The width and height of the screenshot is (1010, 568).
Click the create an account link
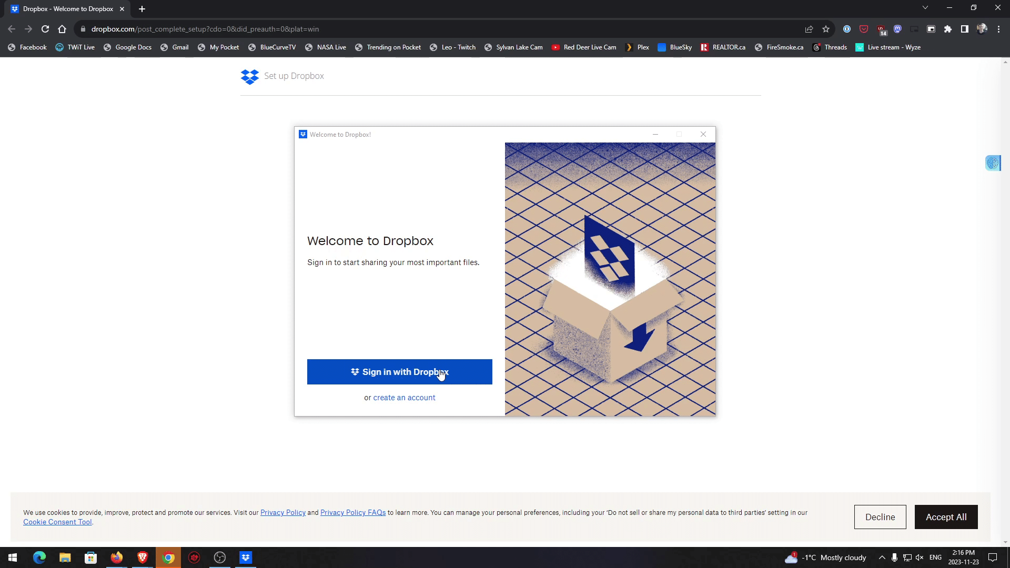(404, 398)
